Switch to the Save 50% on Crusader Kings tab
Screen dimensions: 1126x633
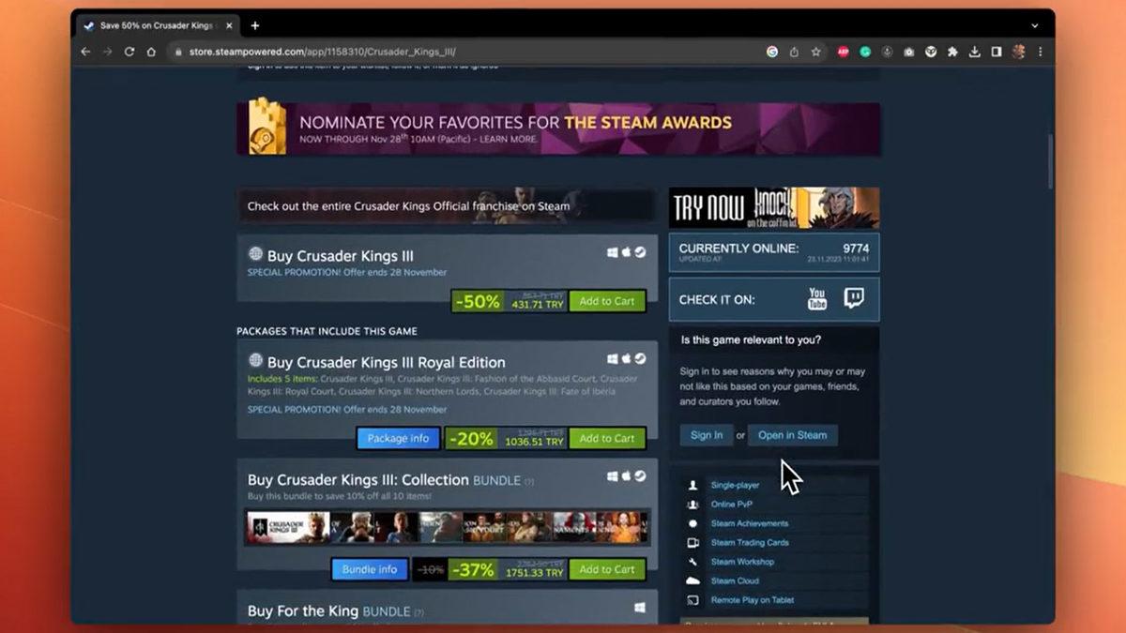[155, 25]
